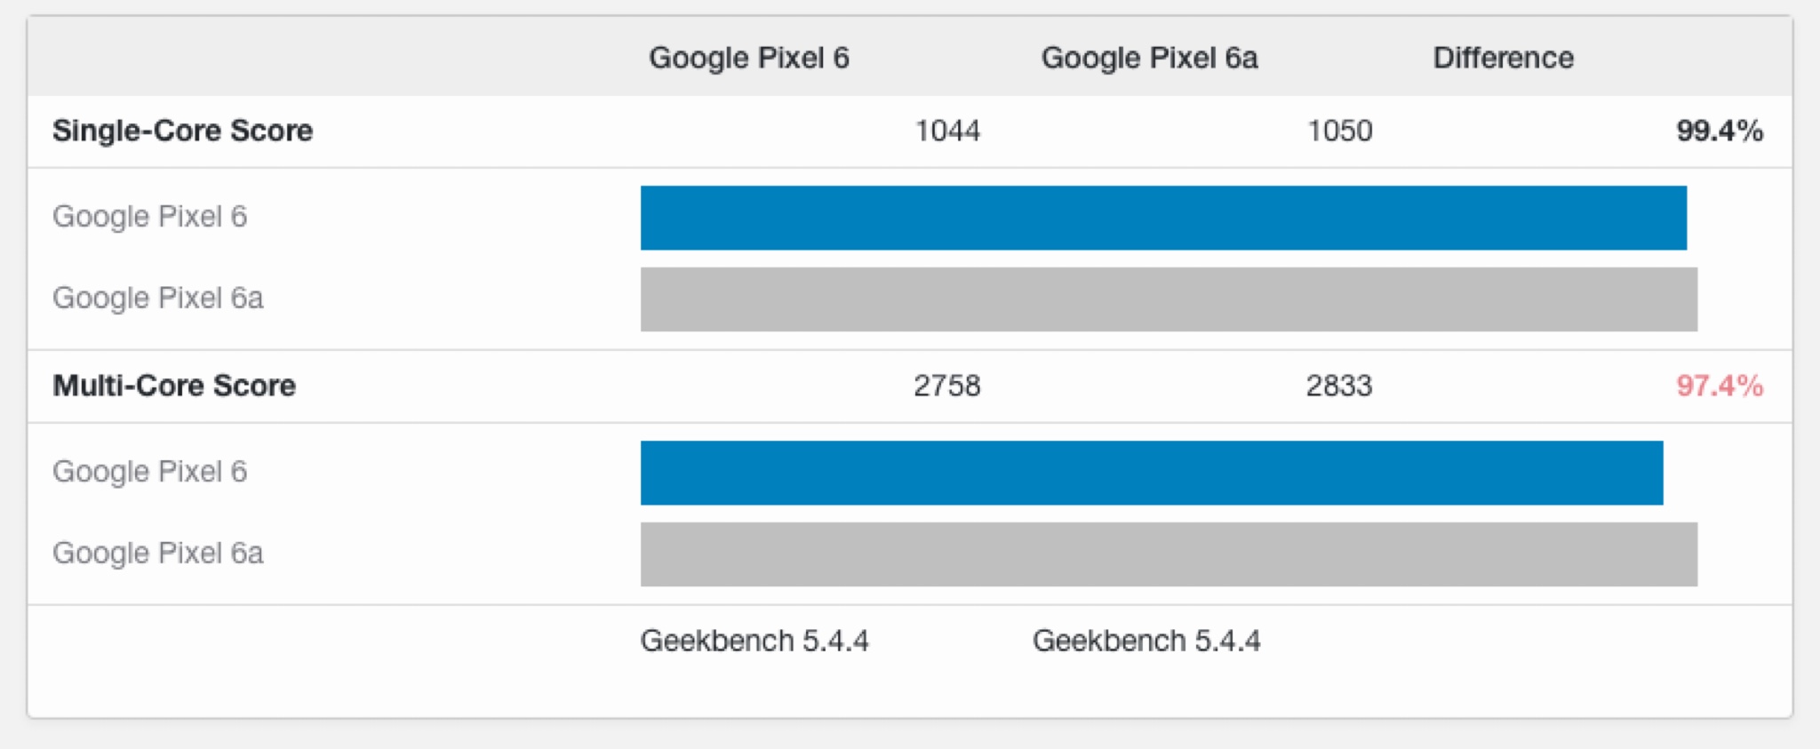This screenshot has height=749, width=1820.
Task: Click Google Pixel 6a label under Single-Core
Action: pos(158,299)
